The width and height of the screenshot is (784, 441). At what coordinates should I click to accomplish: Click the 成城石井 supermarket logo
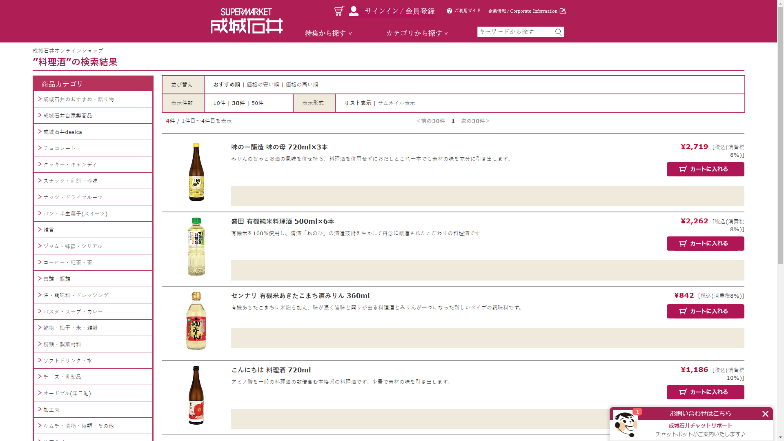246,21
